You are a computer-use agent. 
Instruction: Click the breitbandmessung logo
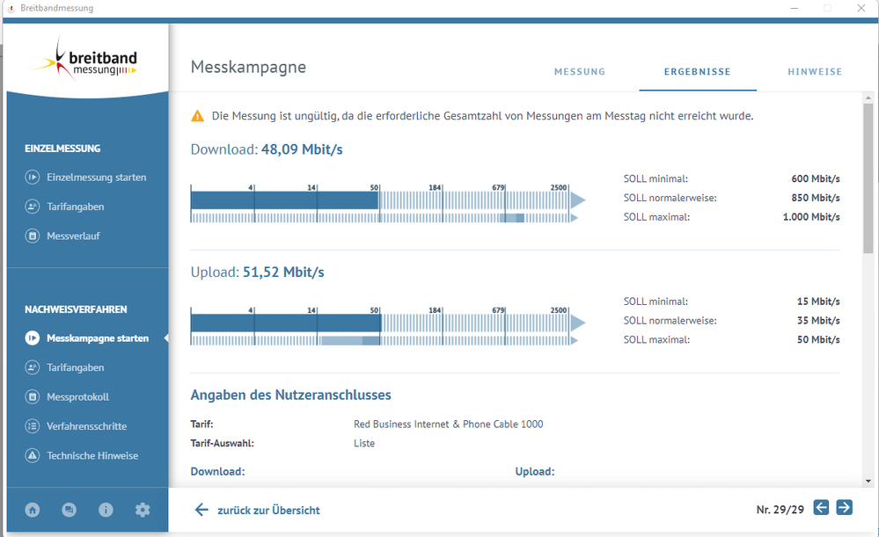(x=87, y=60)
